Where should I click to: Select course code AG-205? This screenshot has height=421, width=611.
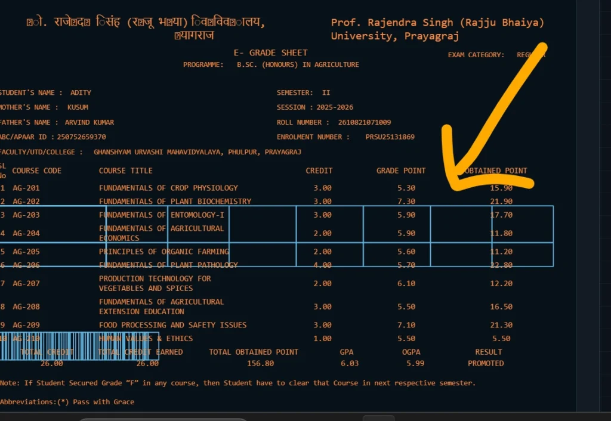tap(26, 252)
